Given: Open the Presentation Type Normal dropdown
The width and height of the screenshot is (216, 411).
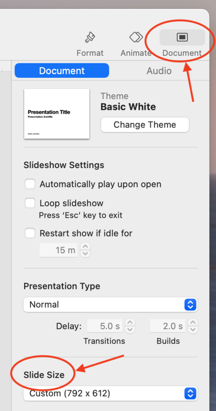Looking at the screenshot, I should (111, 305).
